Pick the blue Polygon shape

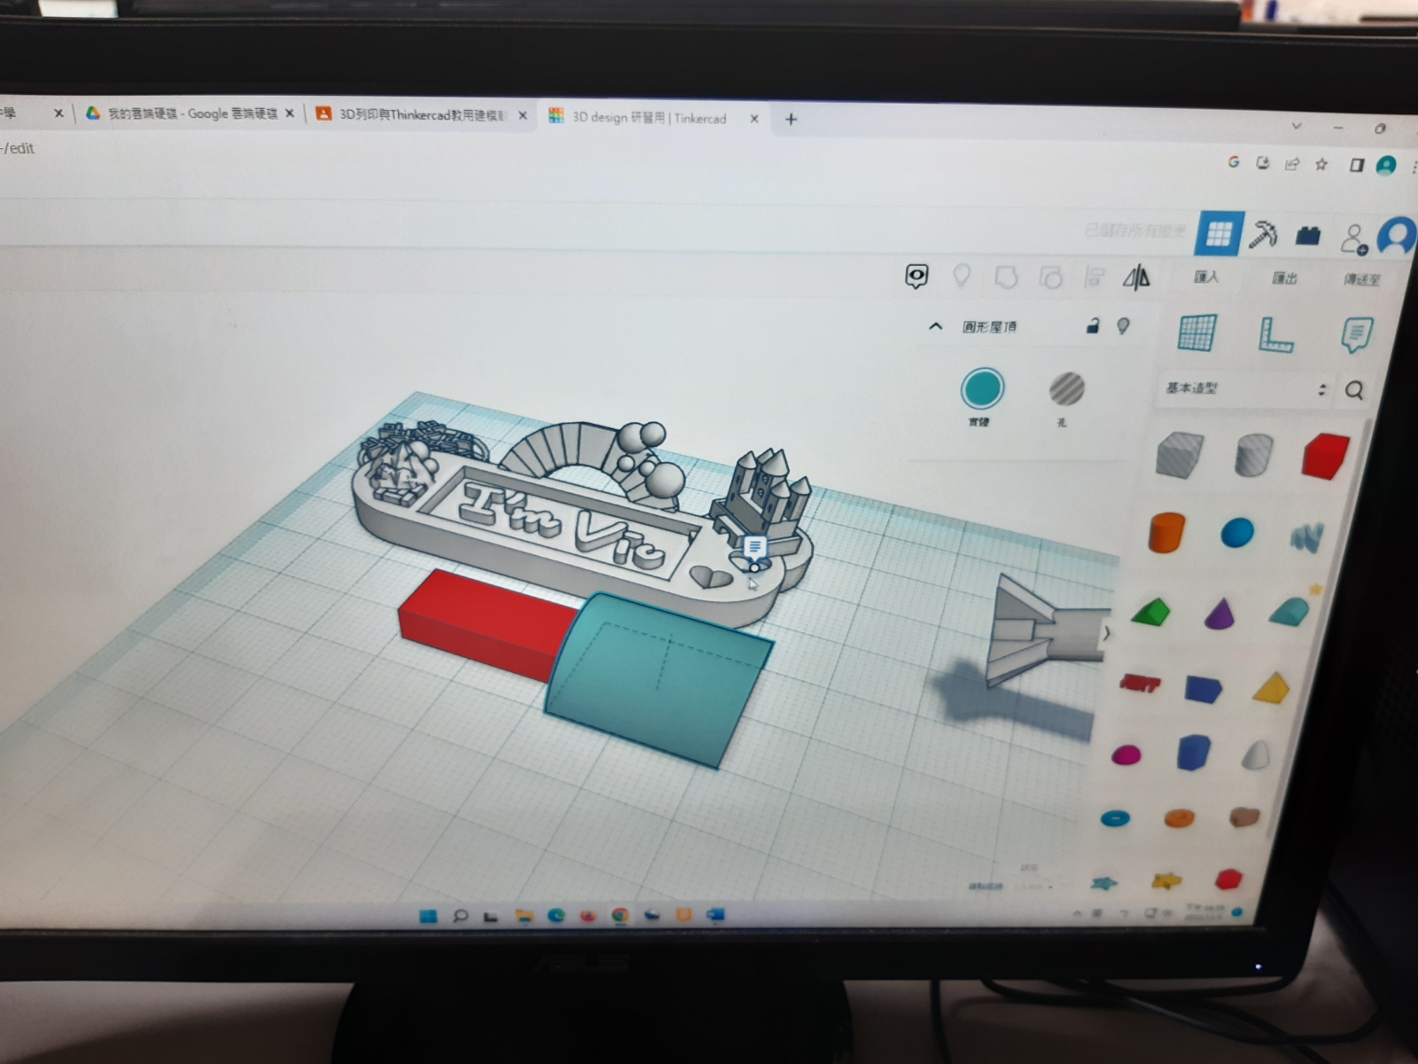(x=1193, y=753)
